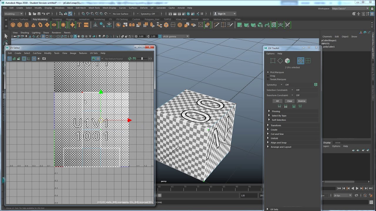This screenshot has width=376, height=211.
Task: Click the diamond selection mode icon in UV Toolkit
Action: point(280,61)
